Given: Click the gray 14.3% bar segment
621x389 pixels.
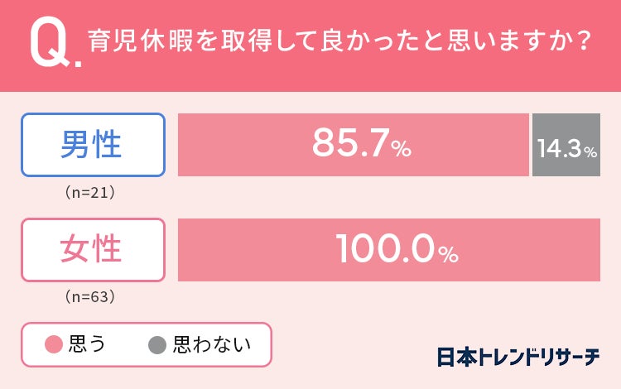Looking at the screenshot, I should coord(566,145).
